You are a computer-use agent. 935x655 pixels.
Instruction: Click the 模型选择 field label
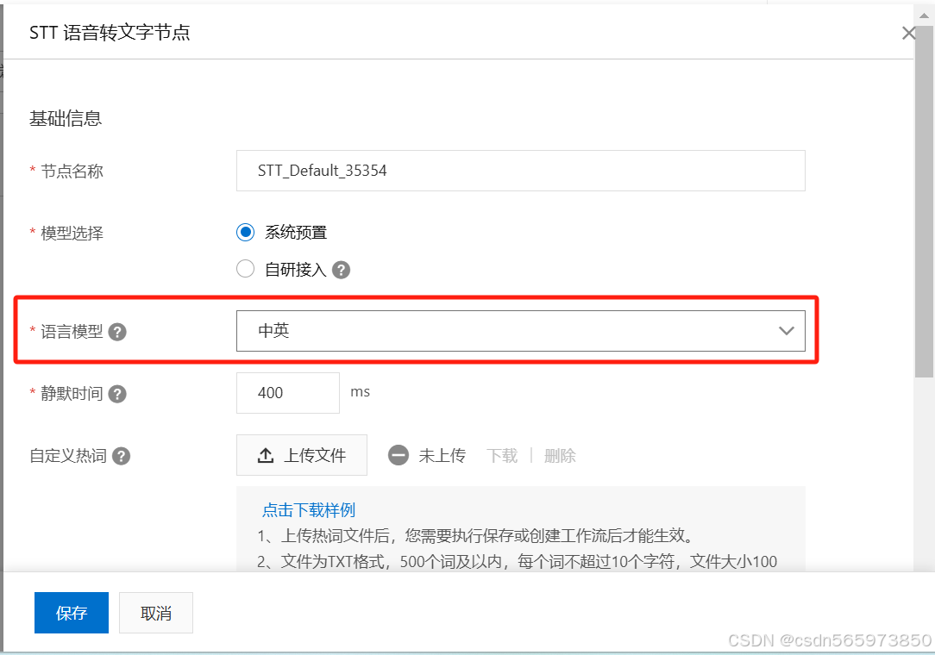coord(72,233)
